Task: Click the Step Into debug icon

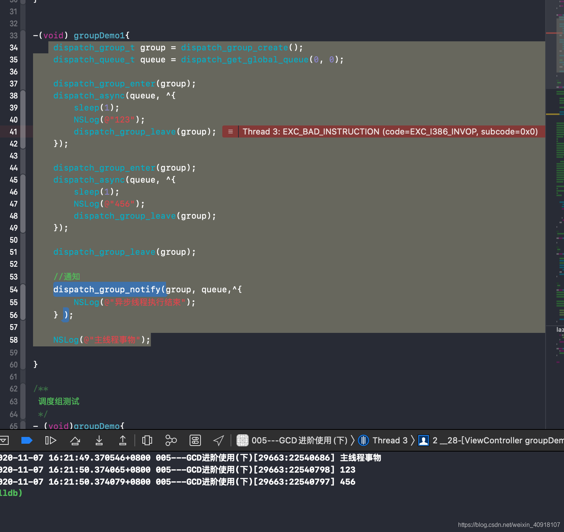Action: coord(99,440)
